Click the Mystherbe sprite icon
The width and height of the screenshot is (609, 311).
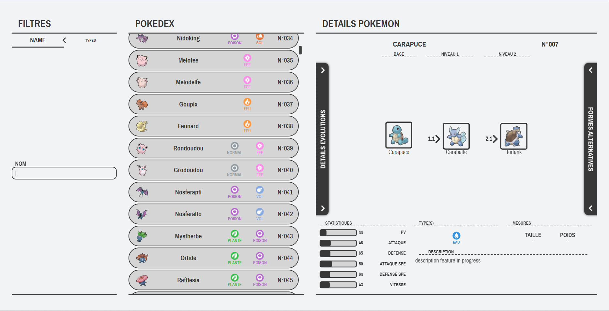click(142, 236)
